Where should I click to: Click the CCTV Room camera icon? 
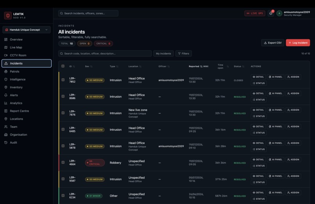coord(6,55)
